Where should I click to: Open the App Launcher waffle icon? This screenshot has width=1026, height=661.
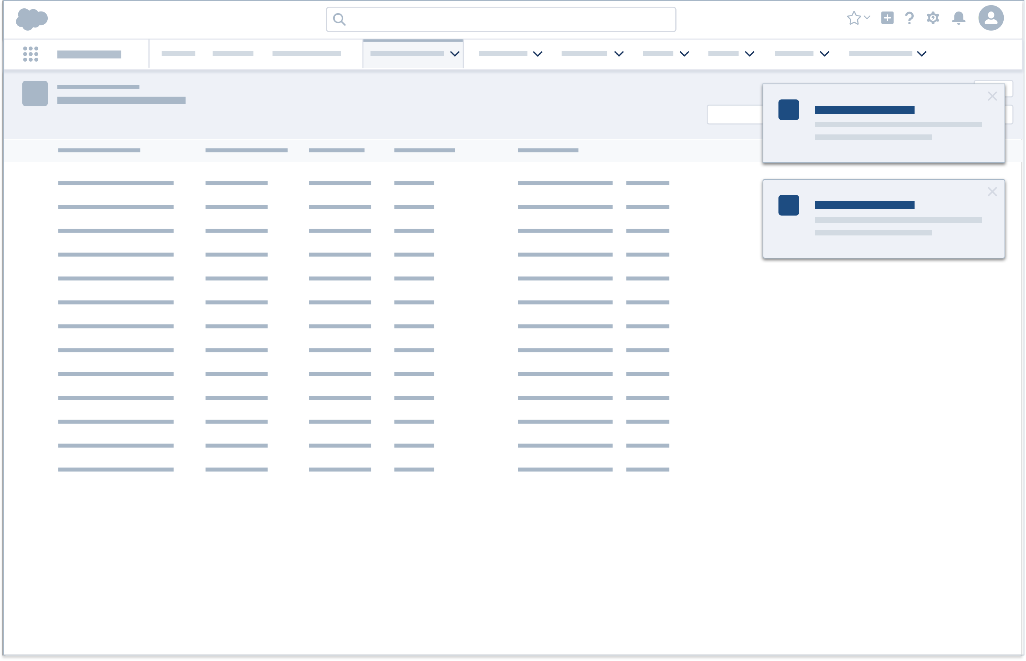coord(31,54)
